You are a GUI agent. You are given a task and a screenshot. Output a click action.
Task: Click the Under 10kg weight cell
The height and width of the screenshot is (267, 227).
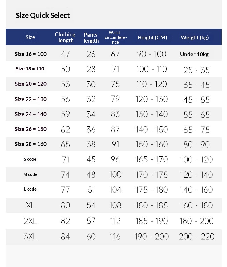[x=194, y=54]
